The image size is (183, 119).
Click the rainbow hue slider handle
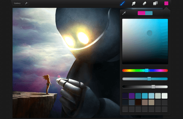(x=147, y=70)
